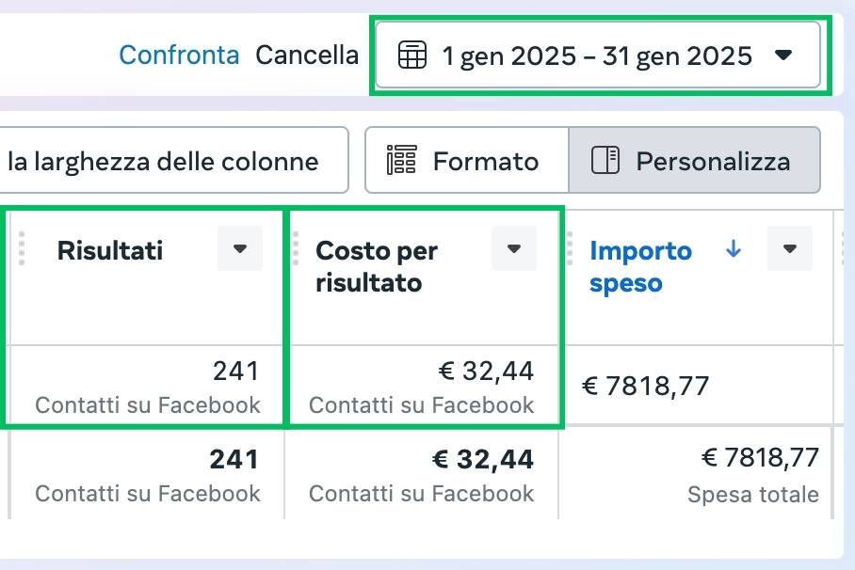Click the descending sort arrow on Importo speso
Screen dimensions: 855x570
pos(734,251)
